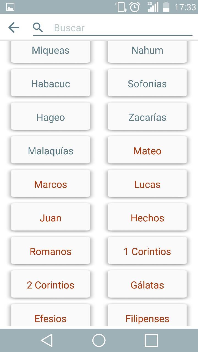Tap the alarm clock status icon
The width and height of the screenshot is (198, 352).
135,7
